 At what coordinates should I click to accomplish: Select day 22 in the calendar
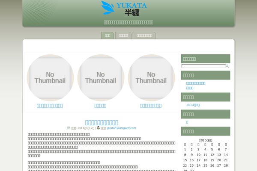point(185,165)
